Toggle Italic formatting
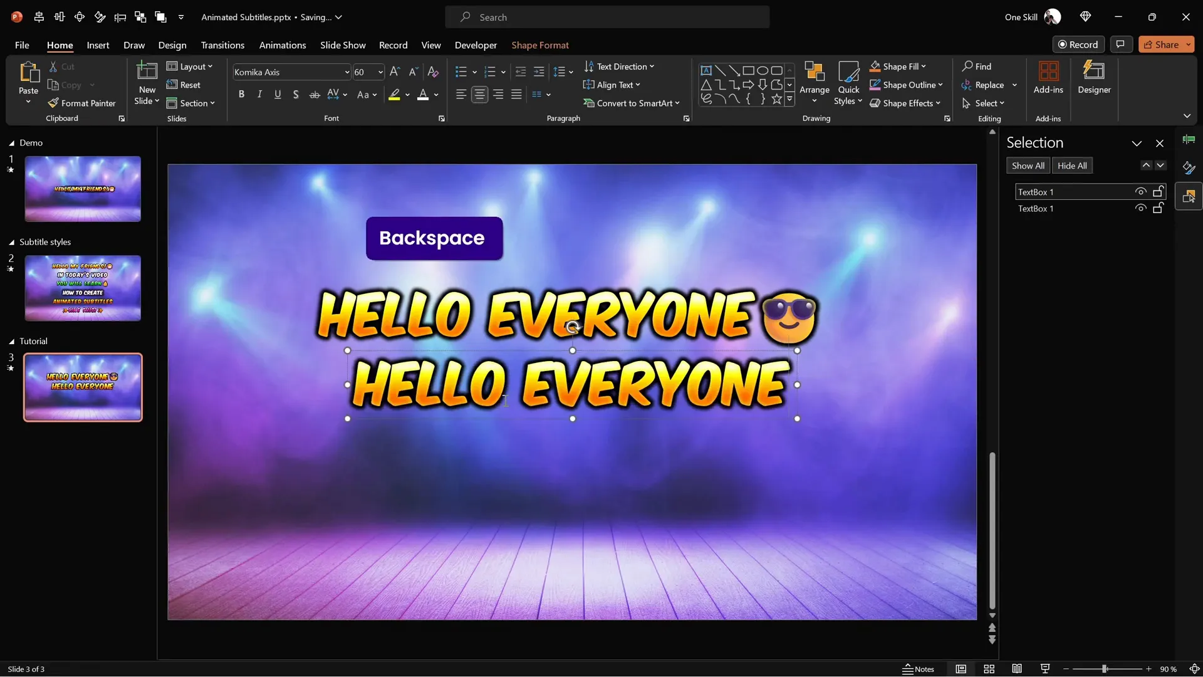 (x=259, y=95)
